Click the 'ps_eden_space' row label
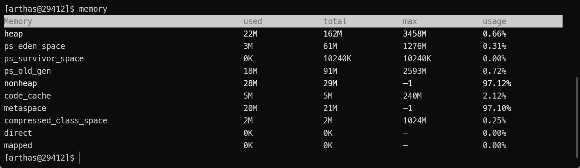580x168 pixels. tap(35, 46)
